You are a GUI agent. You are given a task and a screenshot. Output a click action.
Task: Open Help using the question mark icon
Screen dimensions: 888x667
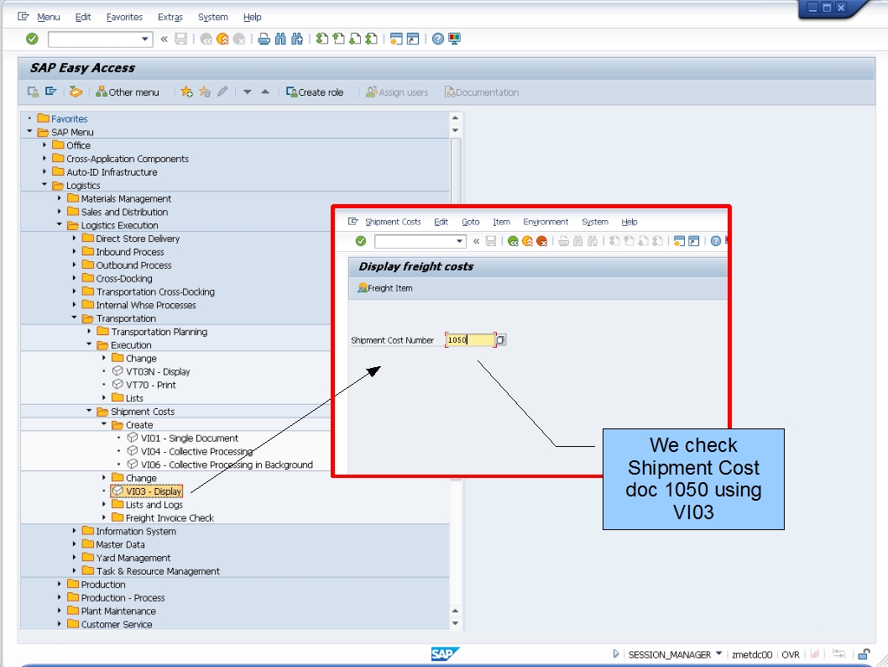(438, 37)
